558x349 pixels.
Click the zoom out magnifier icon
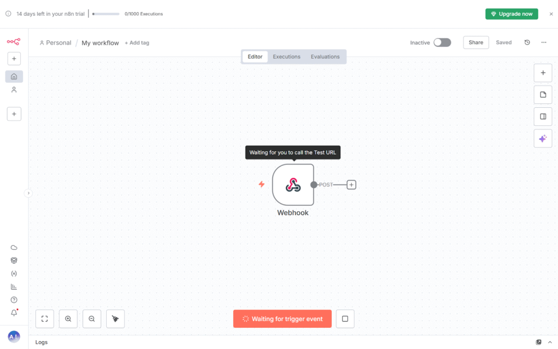[92, 319]
